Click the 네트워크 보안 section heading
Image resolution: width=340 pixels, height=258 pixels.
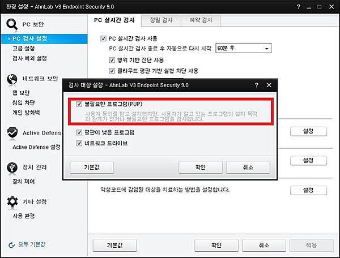coord(40,78)
